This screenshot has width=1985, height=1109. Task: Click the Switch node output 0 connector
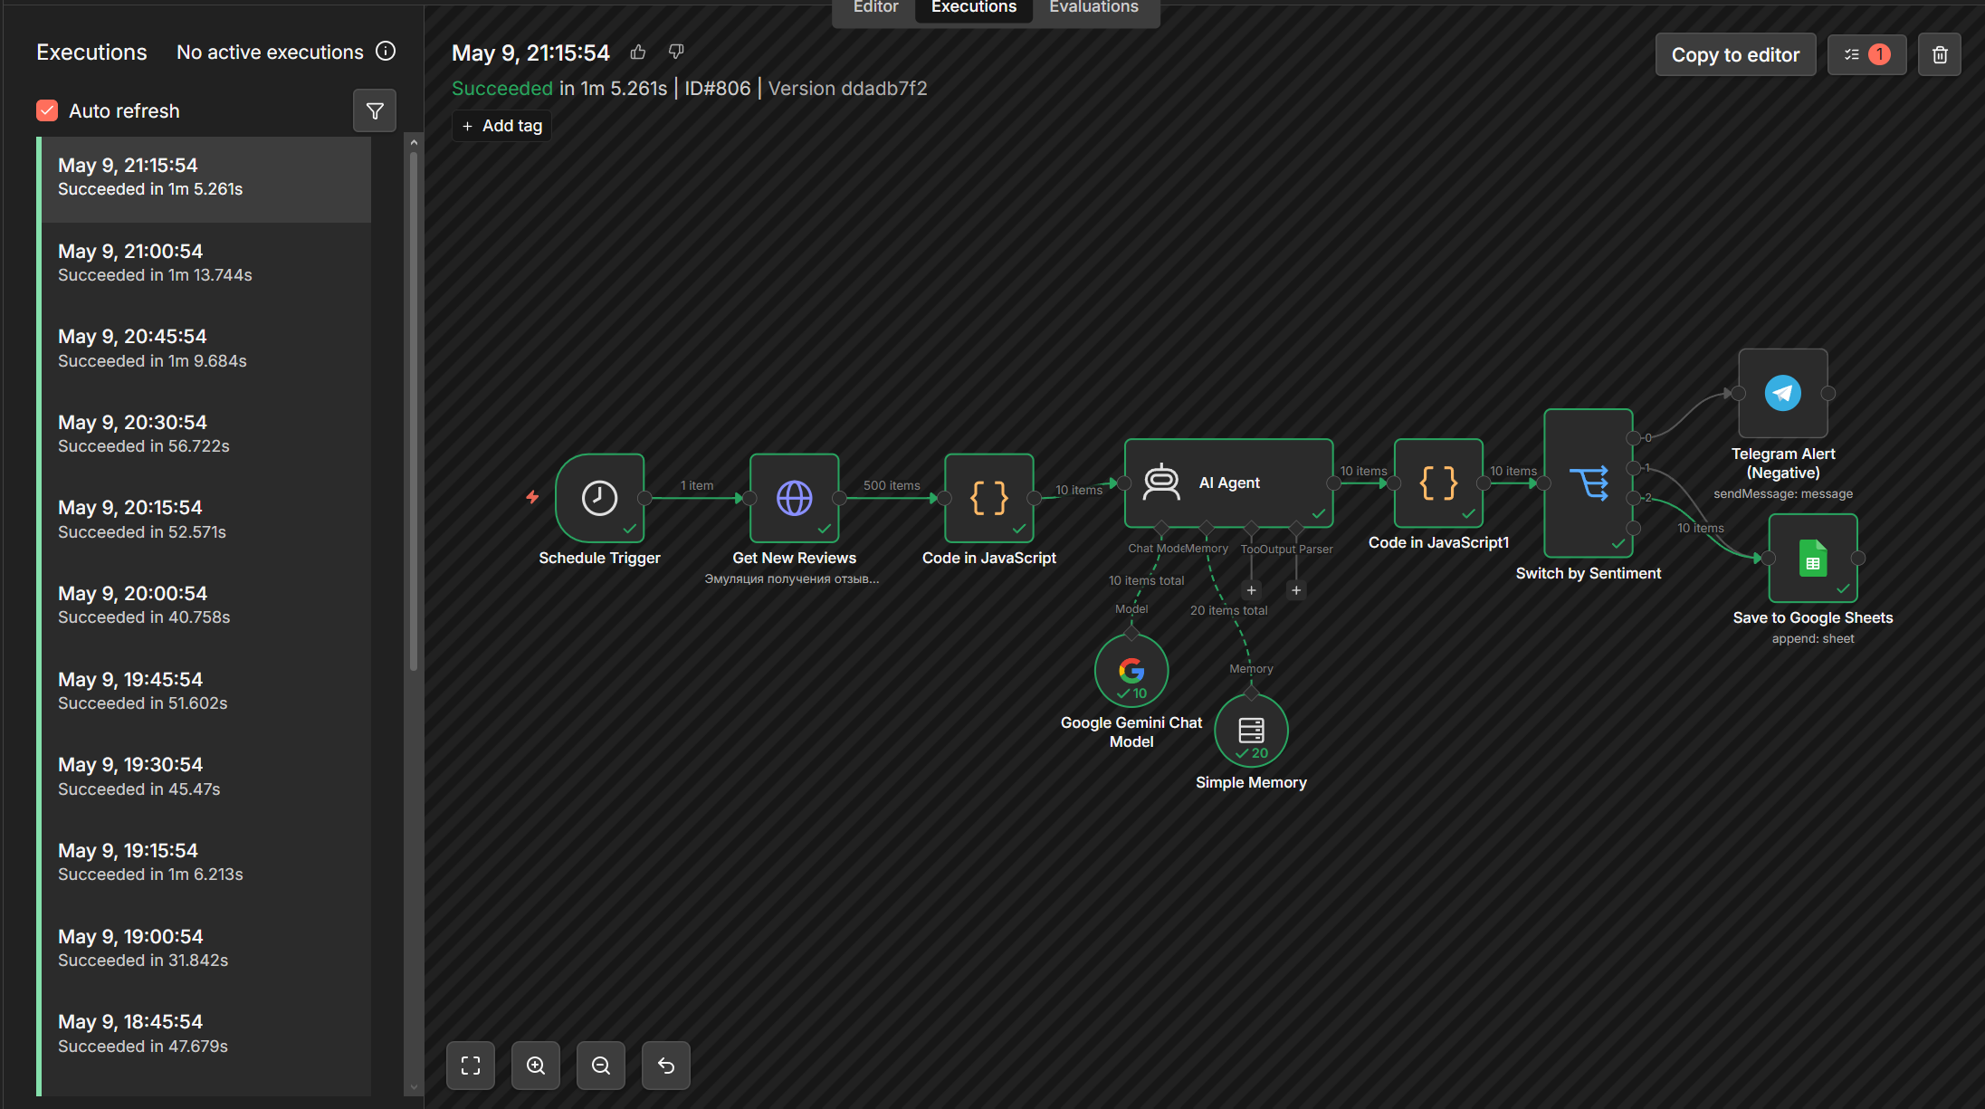(1633, 438)
